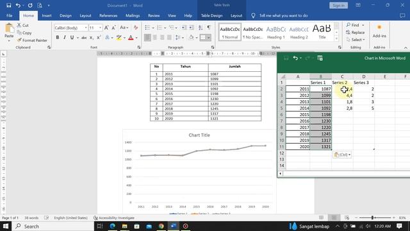This screenshot has height=231, width=410.
Task: Click the Paste clipboard icon
Action: click(x=9, y=28)
